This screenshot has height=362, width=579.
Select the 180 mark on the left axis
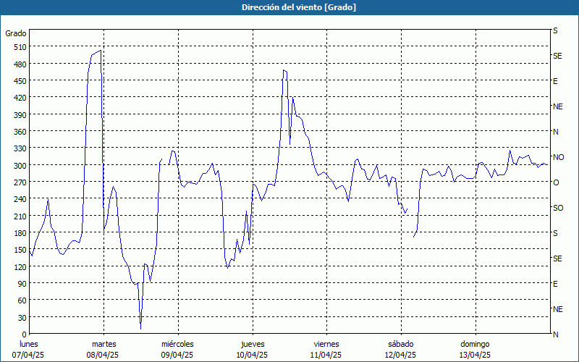tap(18, 233)
